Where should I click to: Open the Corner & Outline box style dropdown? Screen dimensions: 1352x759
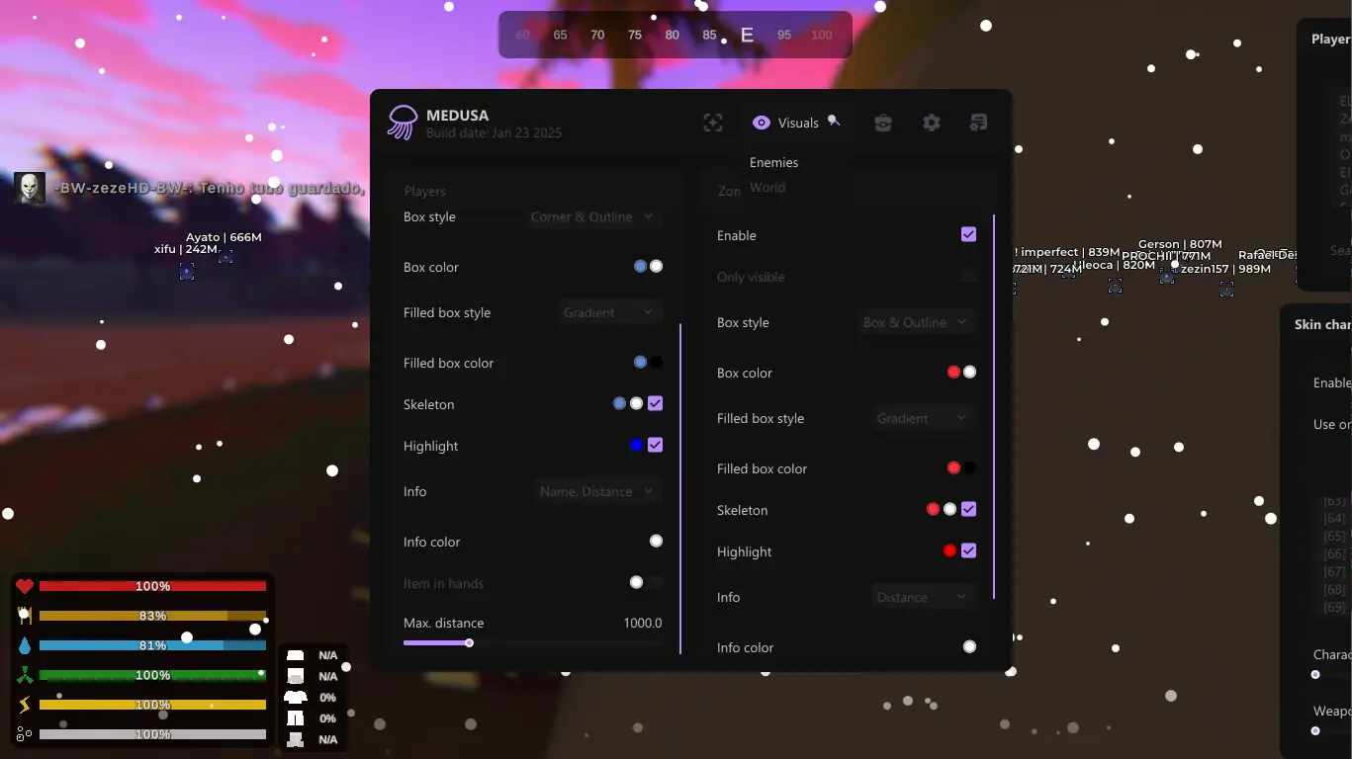(x=592, y=216)
